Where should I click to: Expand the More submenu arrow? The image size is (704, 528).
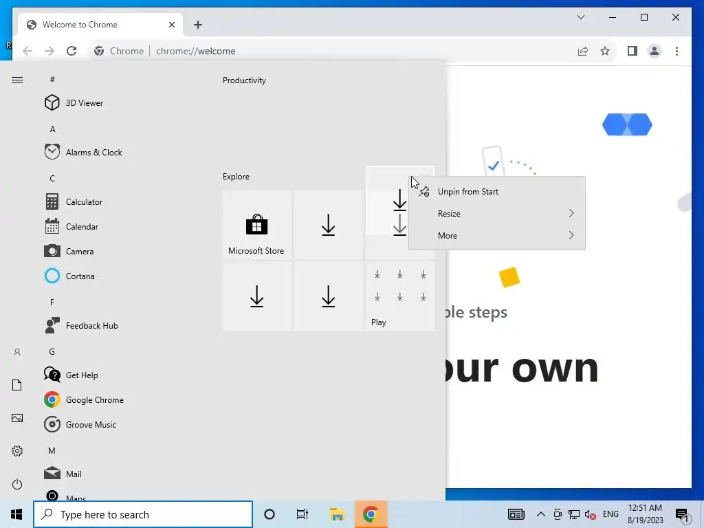571,235
